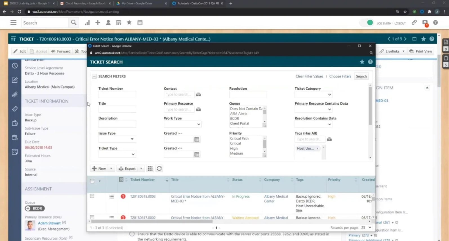The image size is (449, 241).
Task: Open context menu for ticket T20180618.0003
Action: click(112, 197)
